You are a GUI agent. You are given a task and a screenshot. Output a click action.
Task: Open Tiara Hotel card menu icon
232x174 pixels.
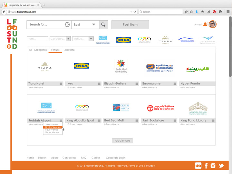[x=61, y=83]
